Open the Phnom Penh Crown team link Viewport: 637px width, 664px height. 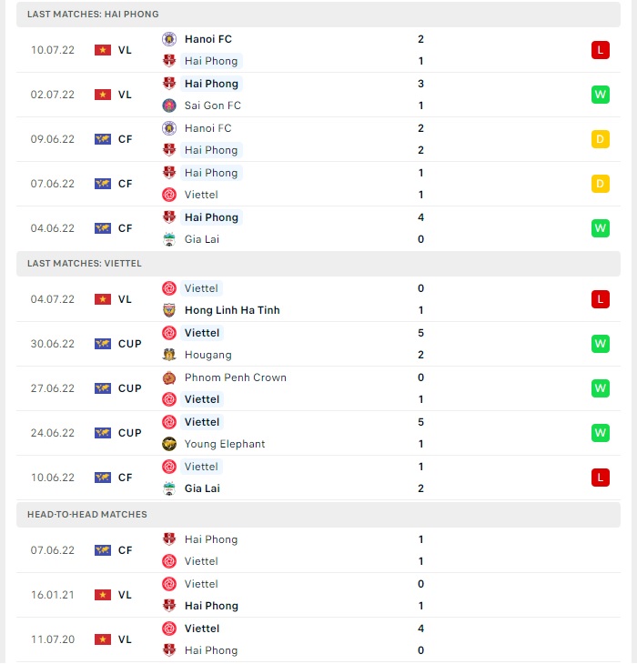click(x=236, y=377)
